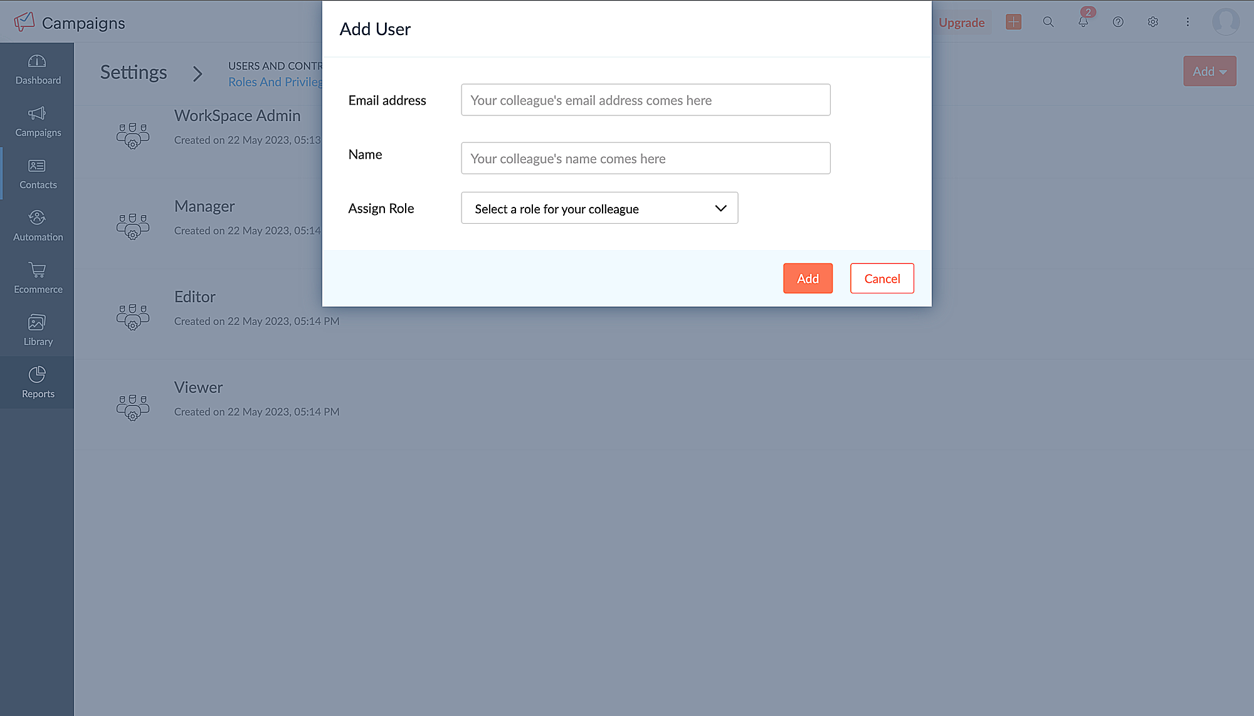The height and width of the screenshot is (716, 1254).
Task: Click the Settings breadcrumb chevron
Action: 198,74
